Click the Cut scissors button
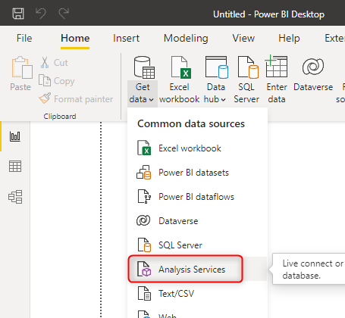Screen dimensions: 345x318 [54, 63]
